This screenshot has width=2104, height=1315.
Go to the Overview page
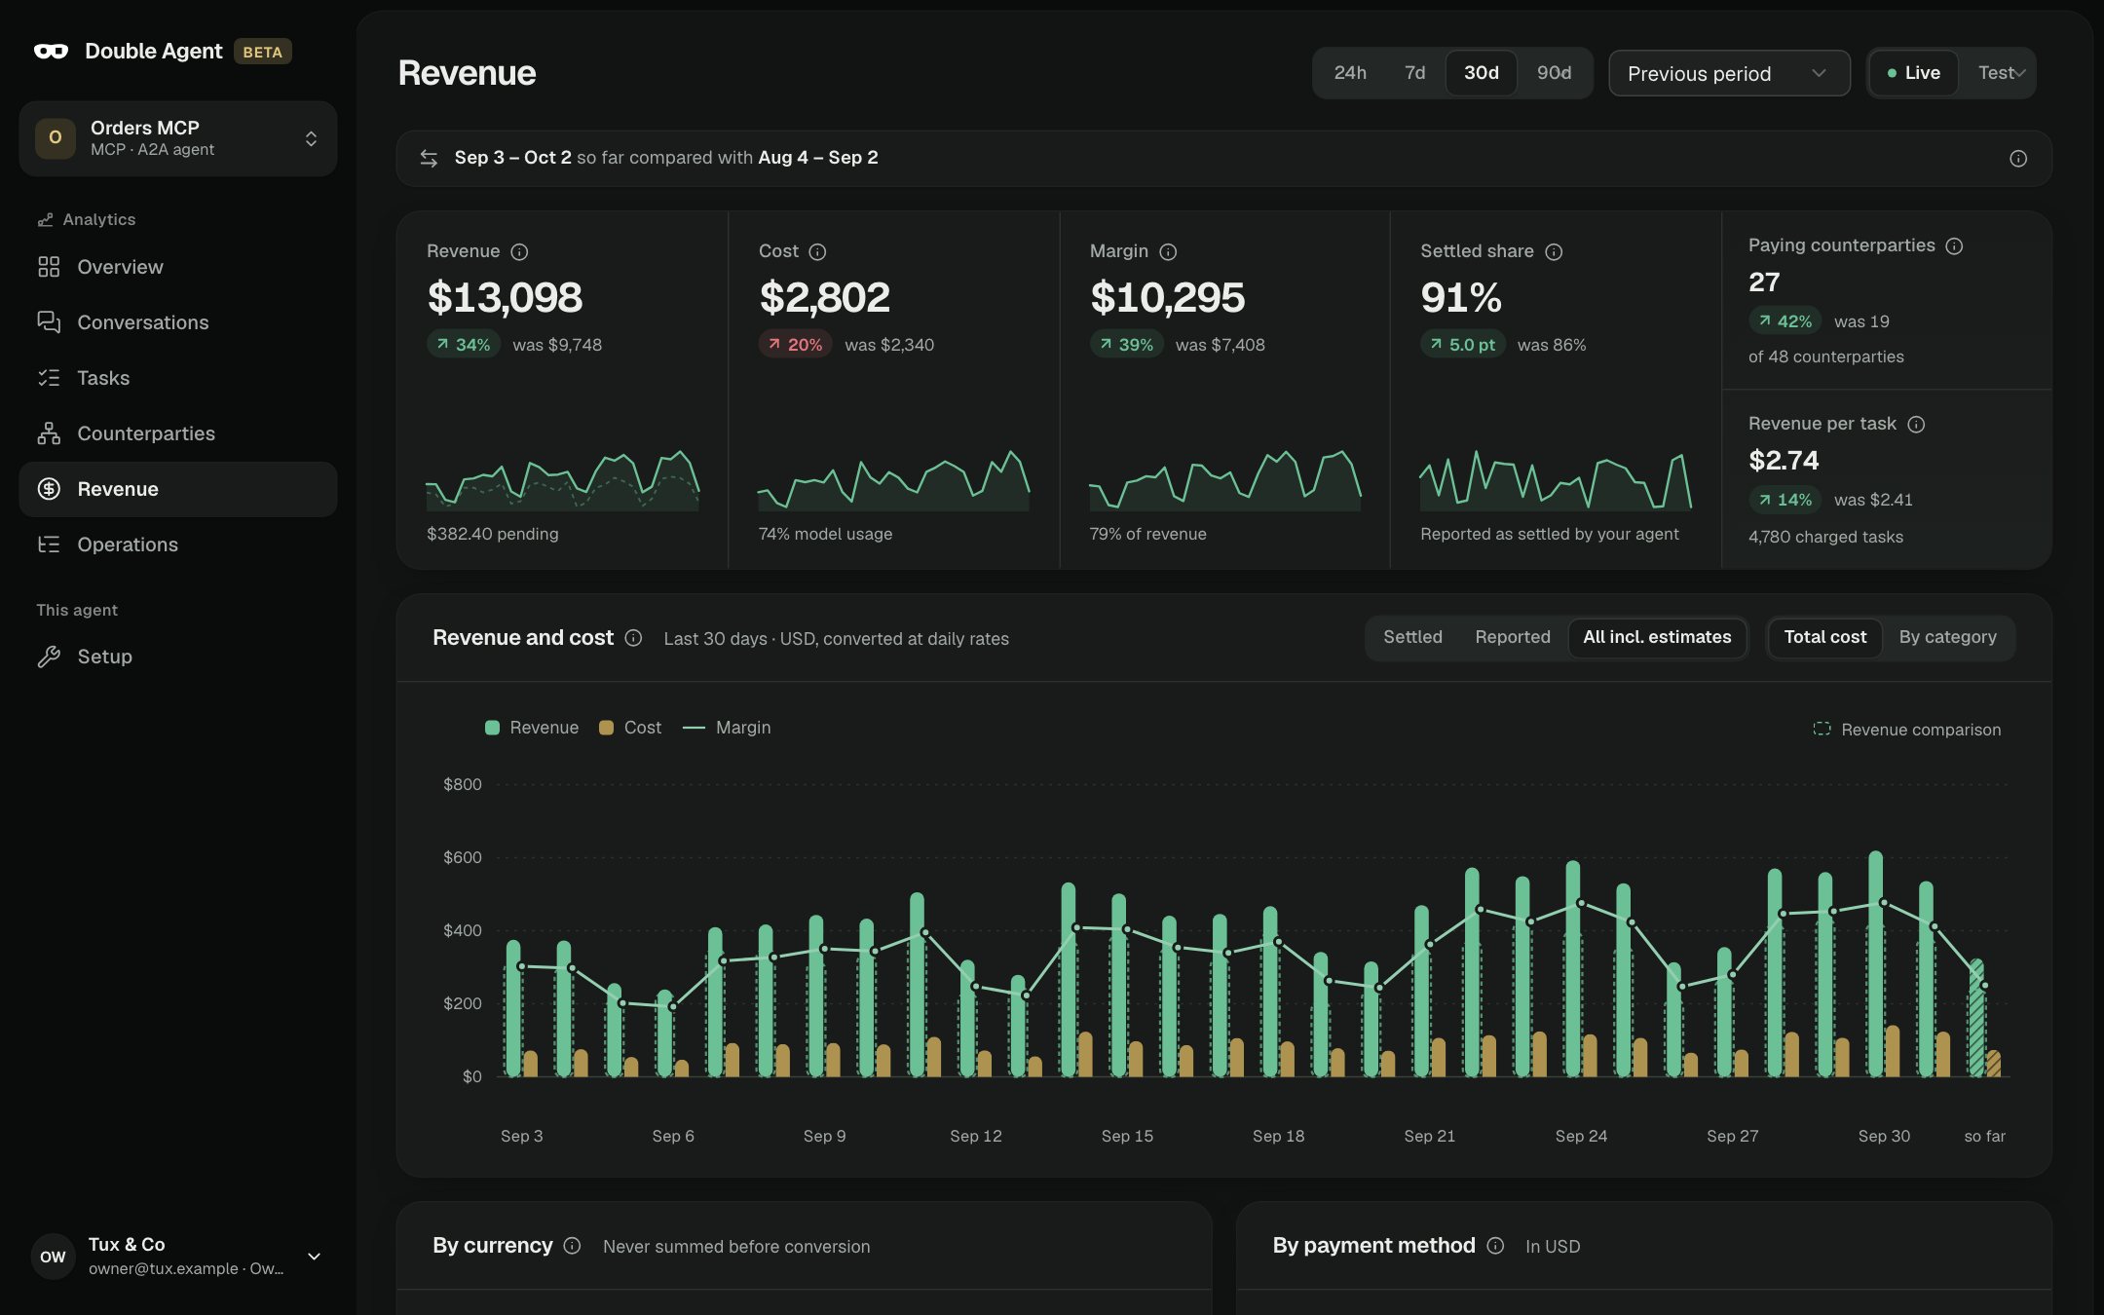coord(178,267)
